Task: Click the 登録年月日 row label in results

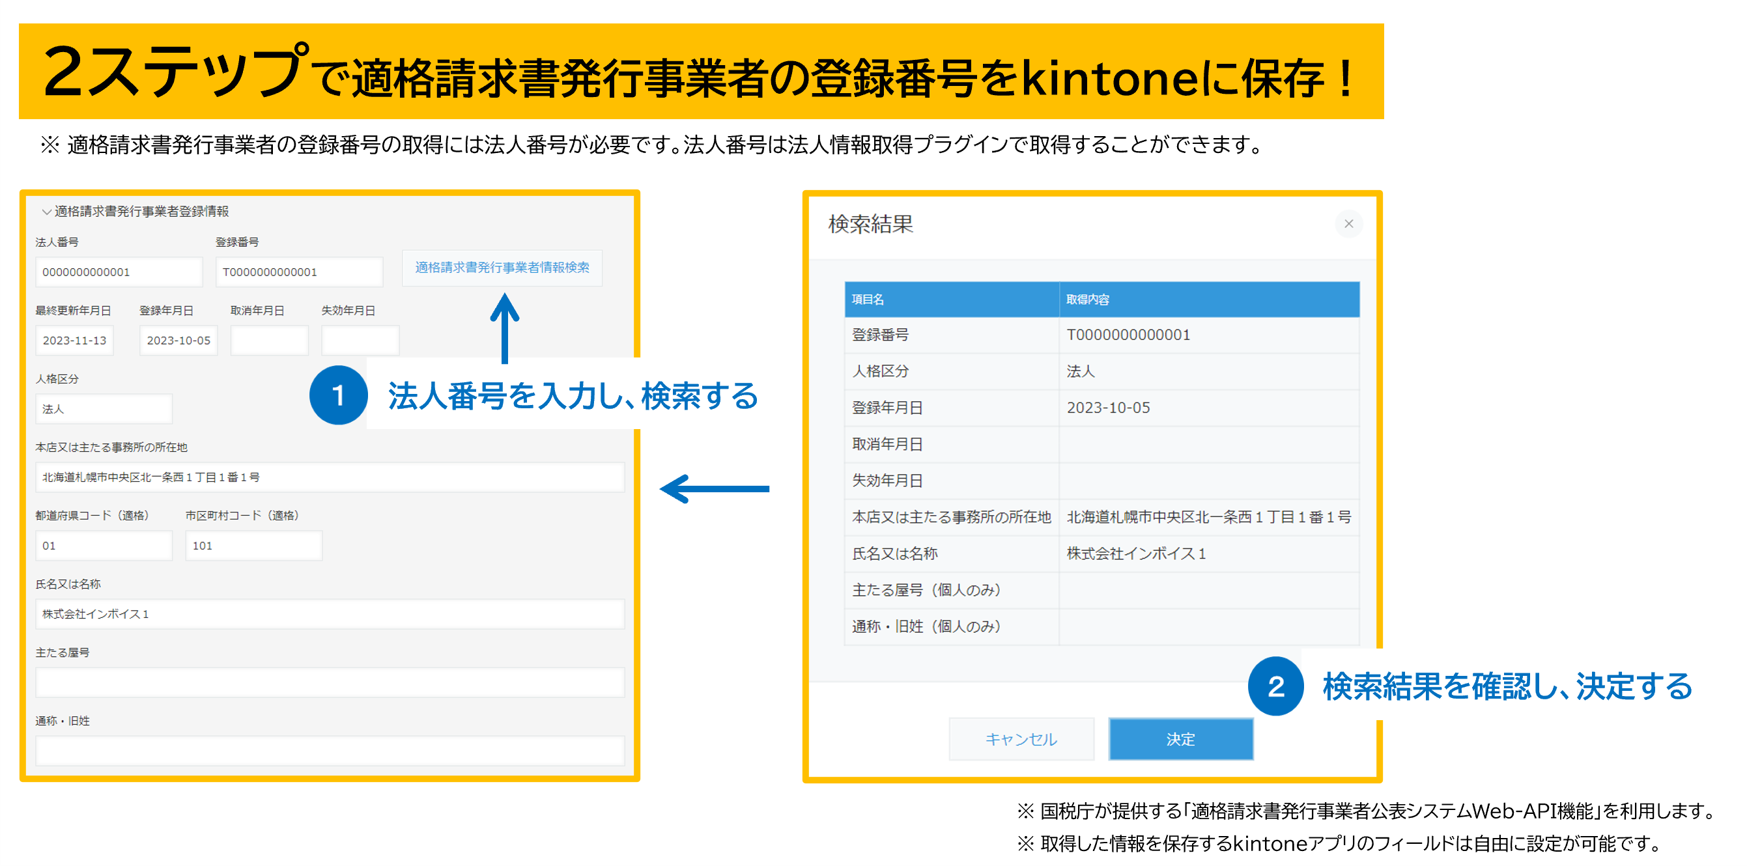Action: pos(887,408)
